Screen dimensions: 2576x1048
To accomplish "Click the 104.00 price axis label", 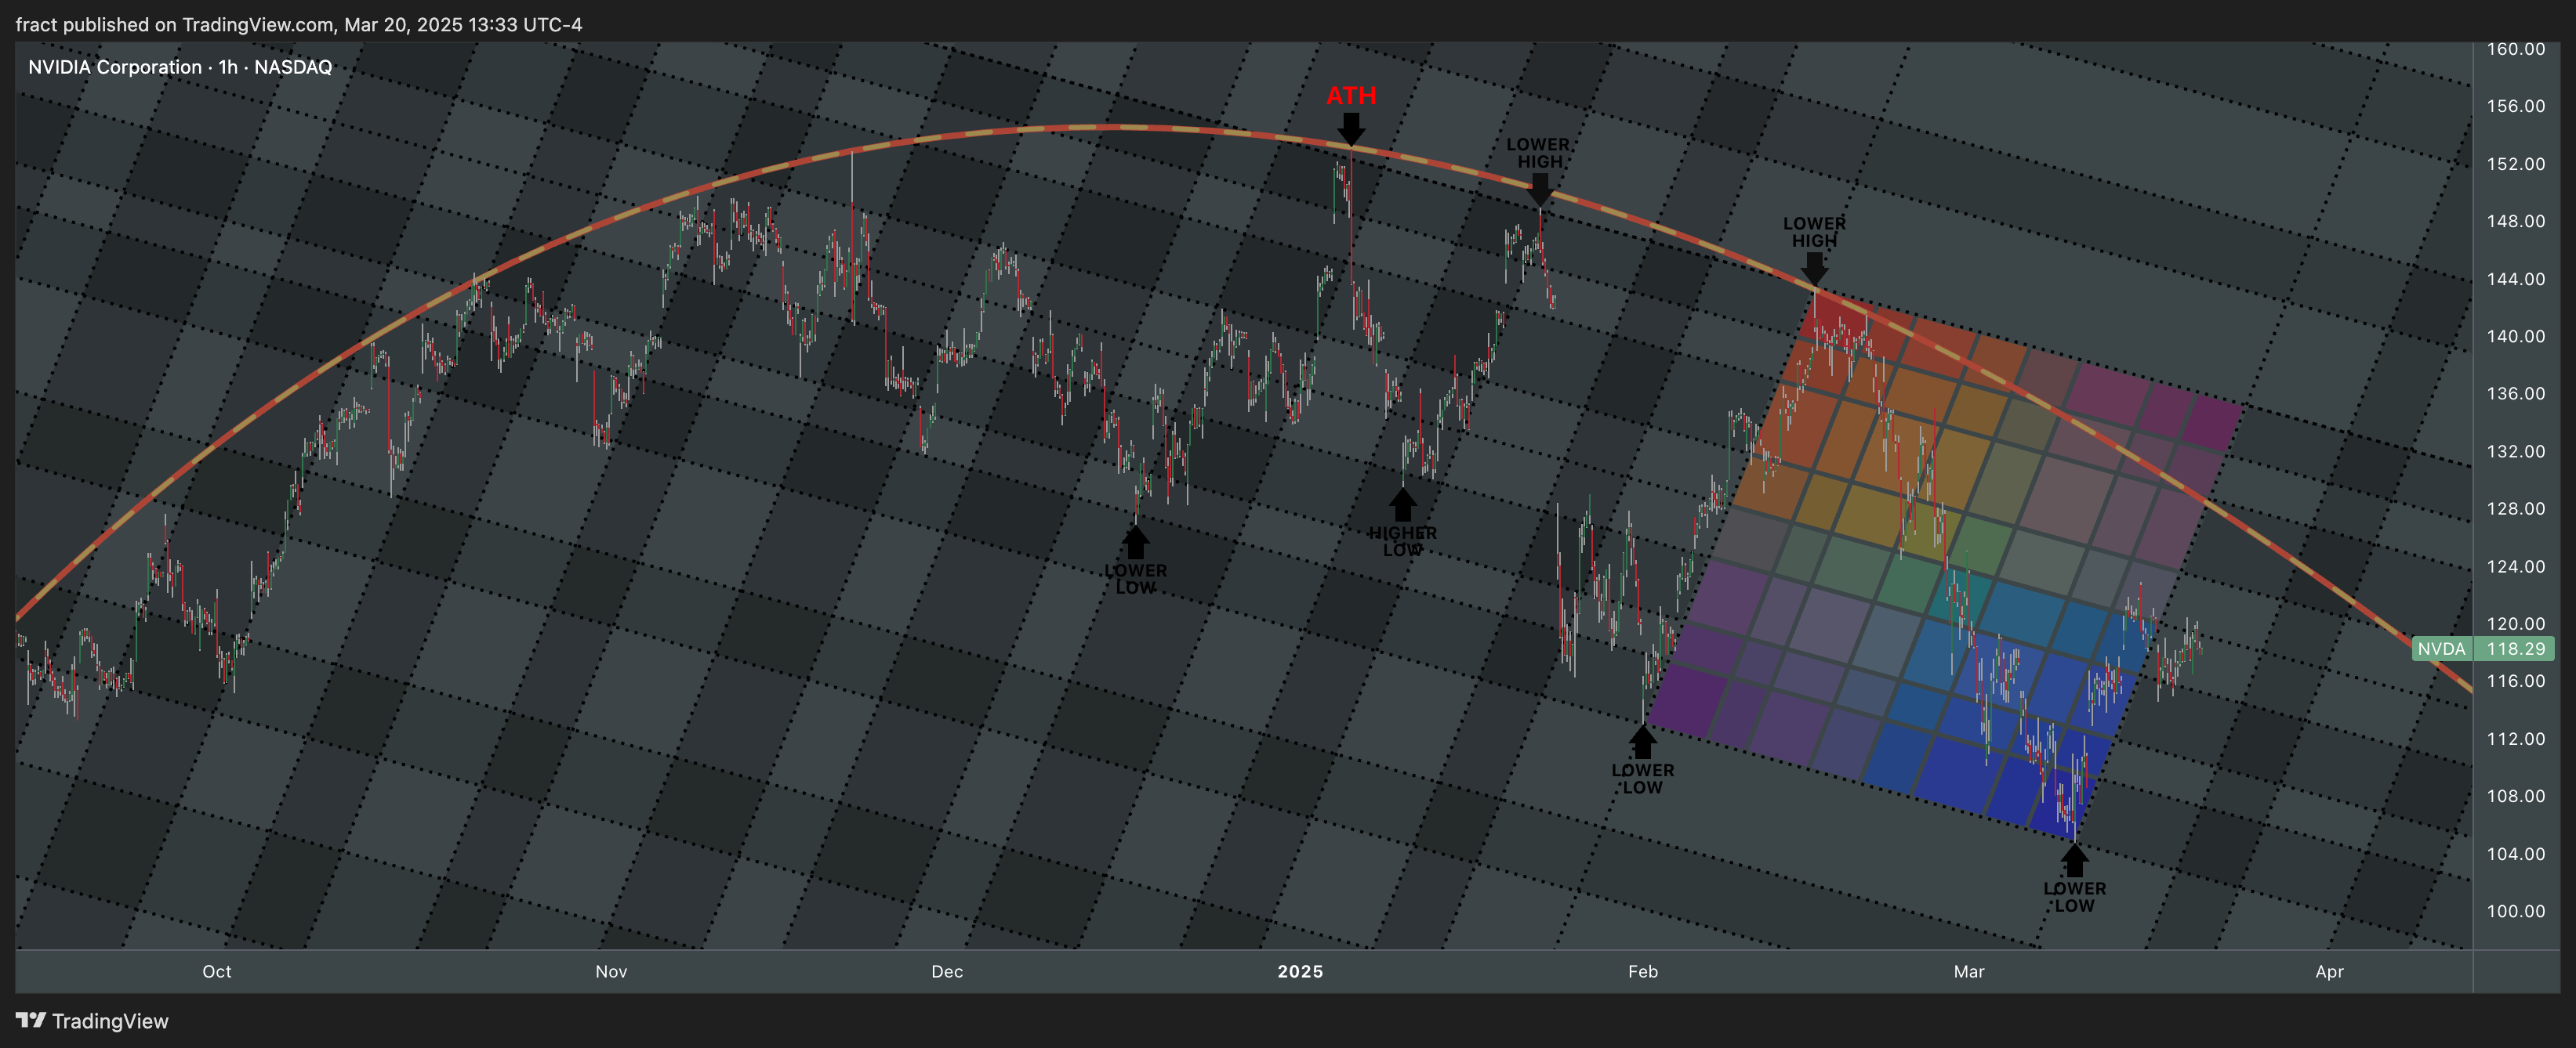I will [x=2516, y=855].
